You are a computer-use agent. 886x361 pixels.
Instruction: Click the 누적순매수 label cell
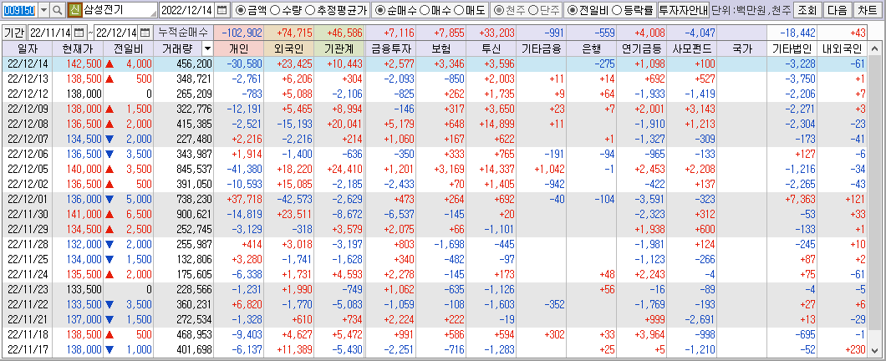coord(183,33)
